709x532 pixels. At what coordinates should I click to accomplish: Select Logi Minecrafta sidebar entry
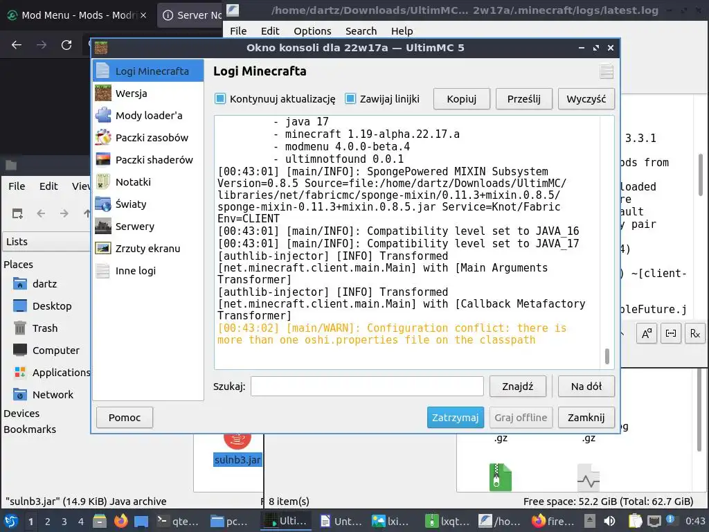tap(148, 71)
